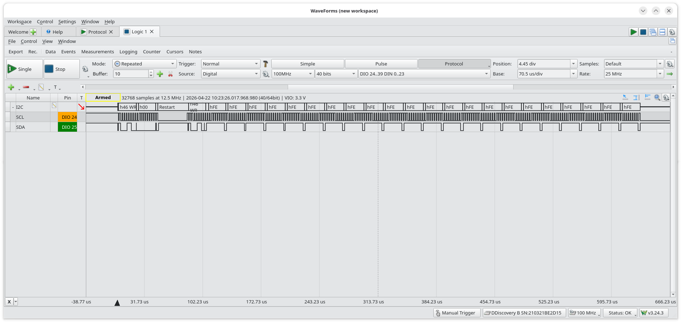
Task: Click the Manual Trigger button
Action: tap(457, 313)
